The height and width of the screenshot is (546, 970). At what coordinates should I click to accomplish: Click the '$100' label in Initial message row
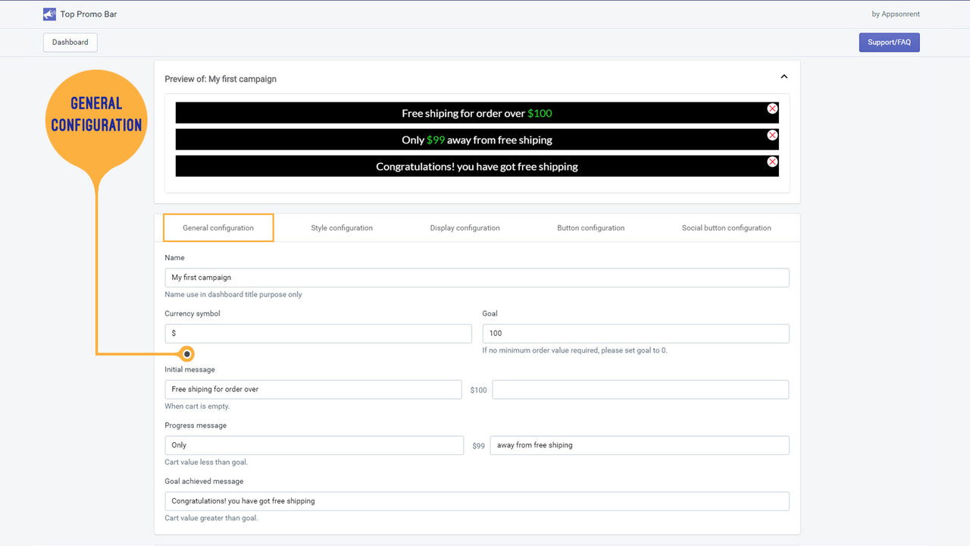[478, 390]
